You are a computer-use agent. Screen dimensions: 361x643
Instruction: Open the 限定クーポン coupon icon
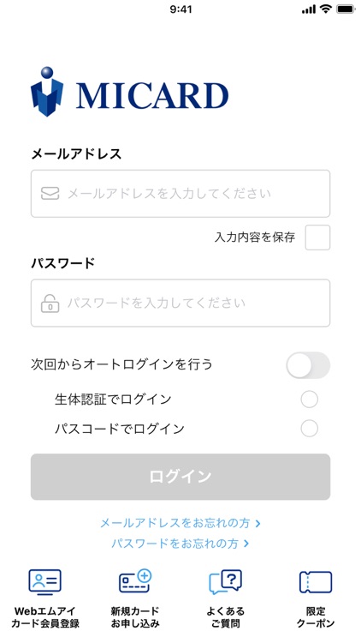point(316,582)
